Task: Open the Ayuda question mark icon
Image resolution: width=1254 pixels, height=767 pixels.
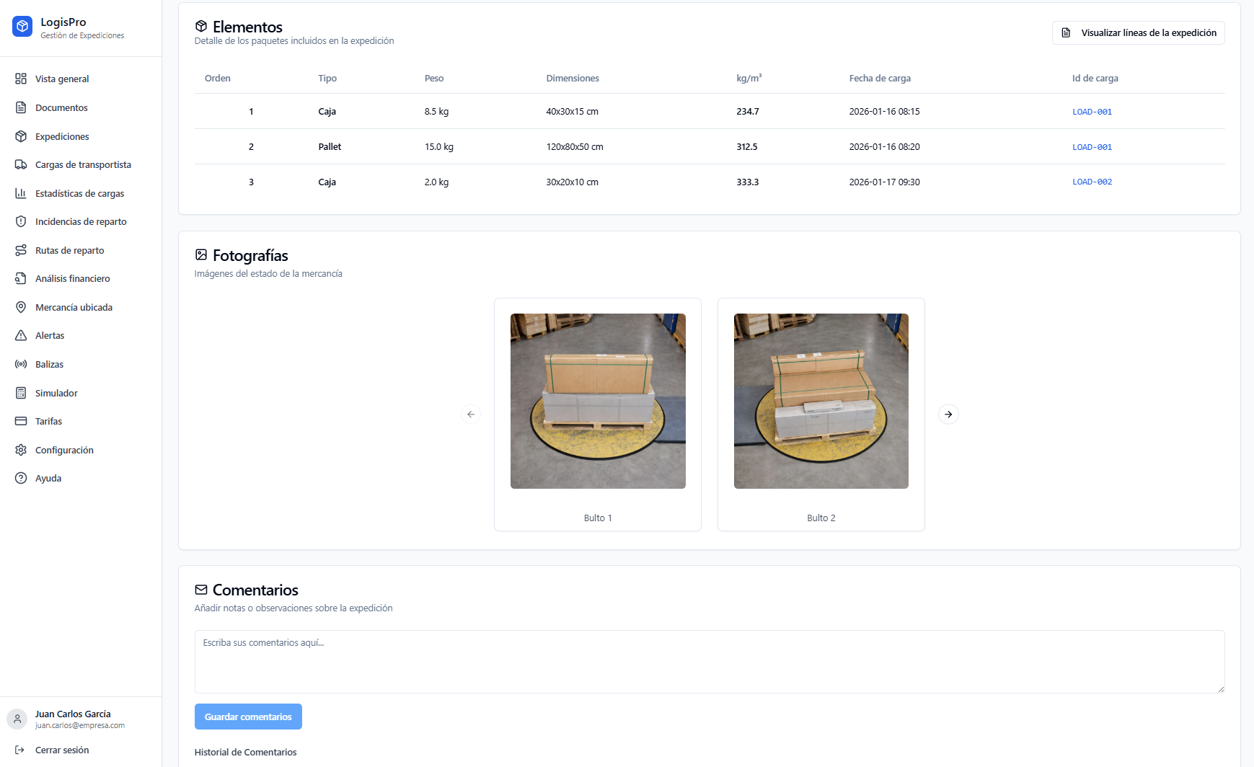Action: click(x=21, y=479)
